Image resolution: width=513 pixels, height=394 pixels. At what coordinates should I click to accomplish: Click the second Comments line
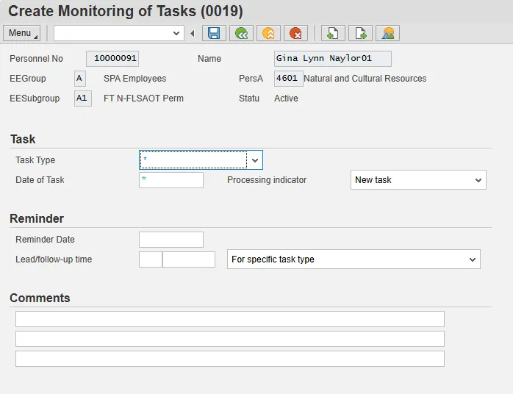230,339
